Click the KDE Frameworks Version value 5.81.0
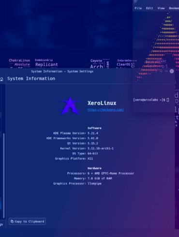The width and height of the screenshot is (179, 237). [93, 138]
